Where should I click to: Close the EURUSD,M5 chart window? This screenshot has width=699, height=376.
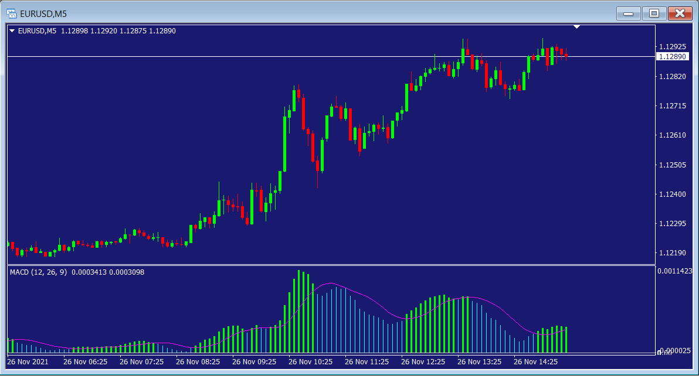click(679, 13)
